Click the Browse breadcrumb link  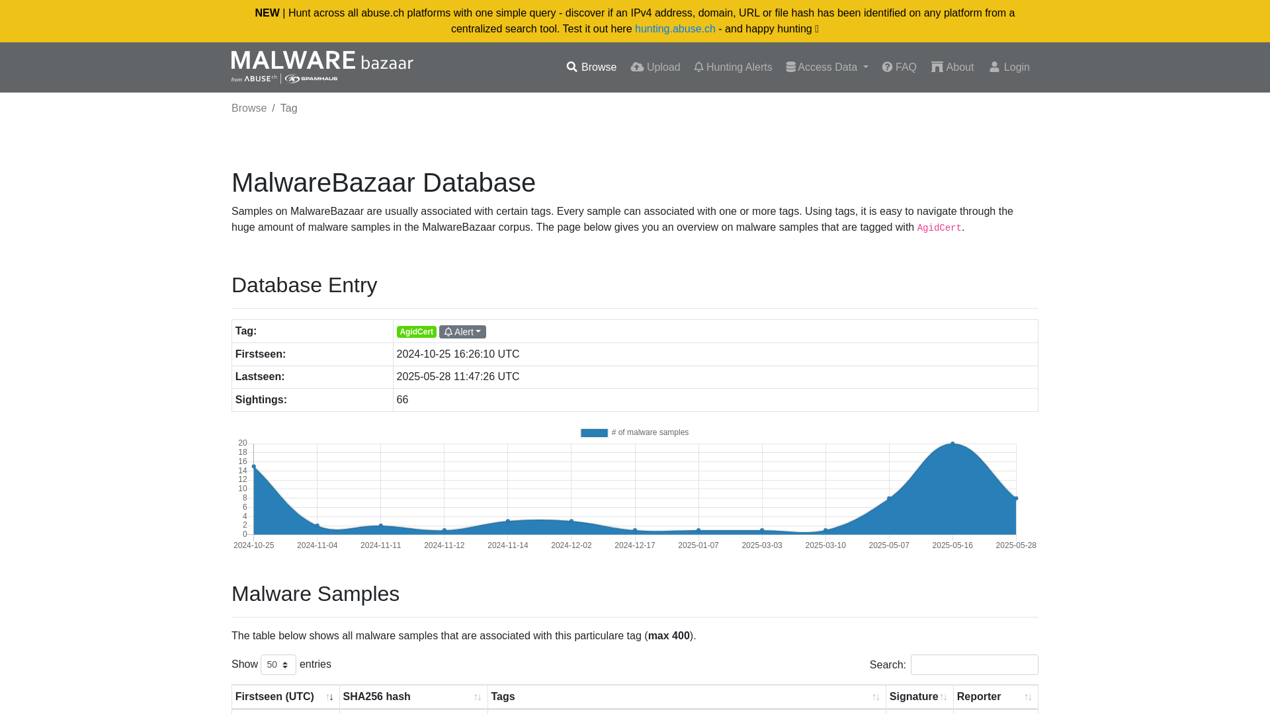coord(249,108)
